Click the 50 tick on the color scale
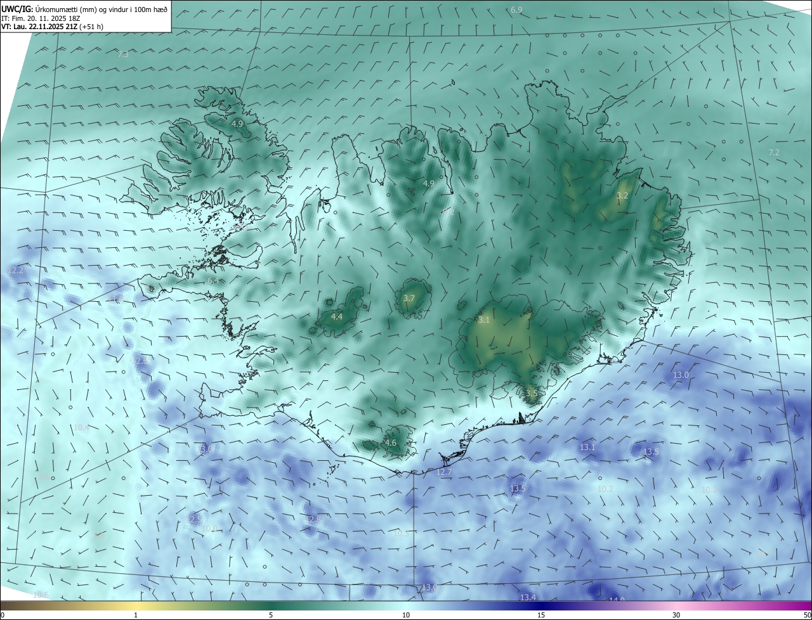 [807, 616]
